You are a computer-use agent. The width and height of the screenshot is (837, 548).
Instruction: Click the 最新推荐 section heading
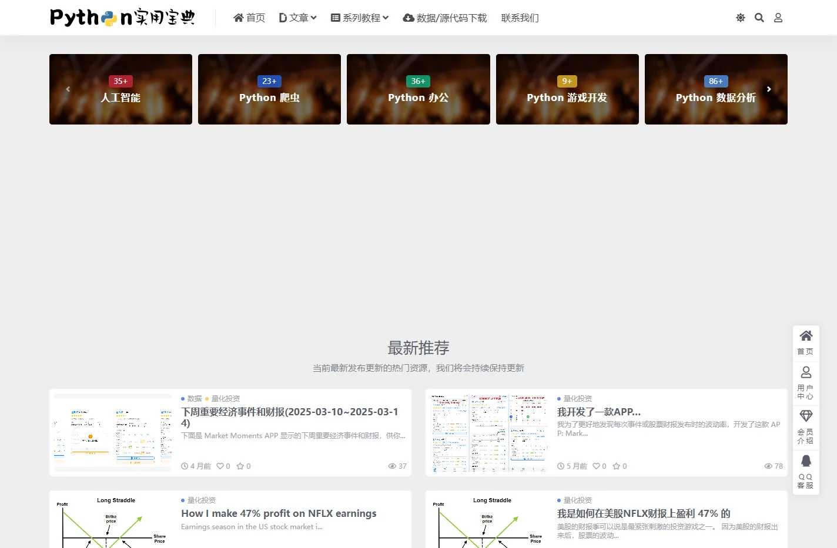point(418,348)
